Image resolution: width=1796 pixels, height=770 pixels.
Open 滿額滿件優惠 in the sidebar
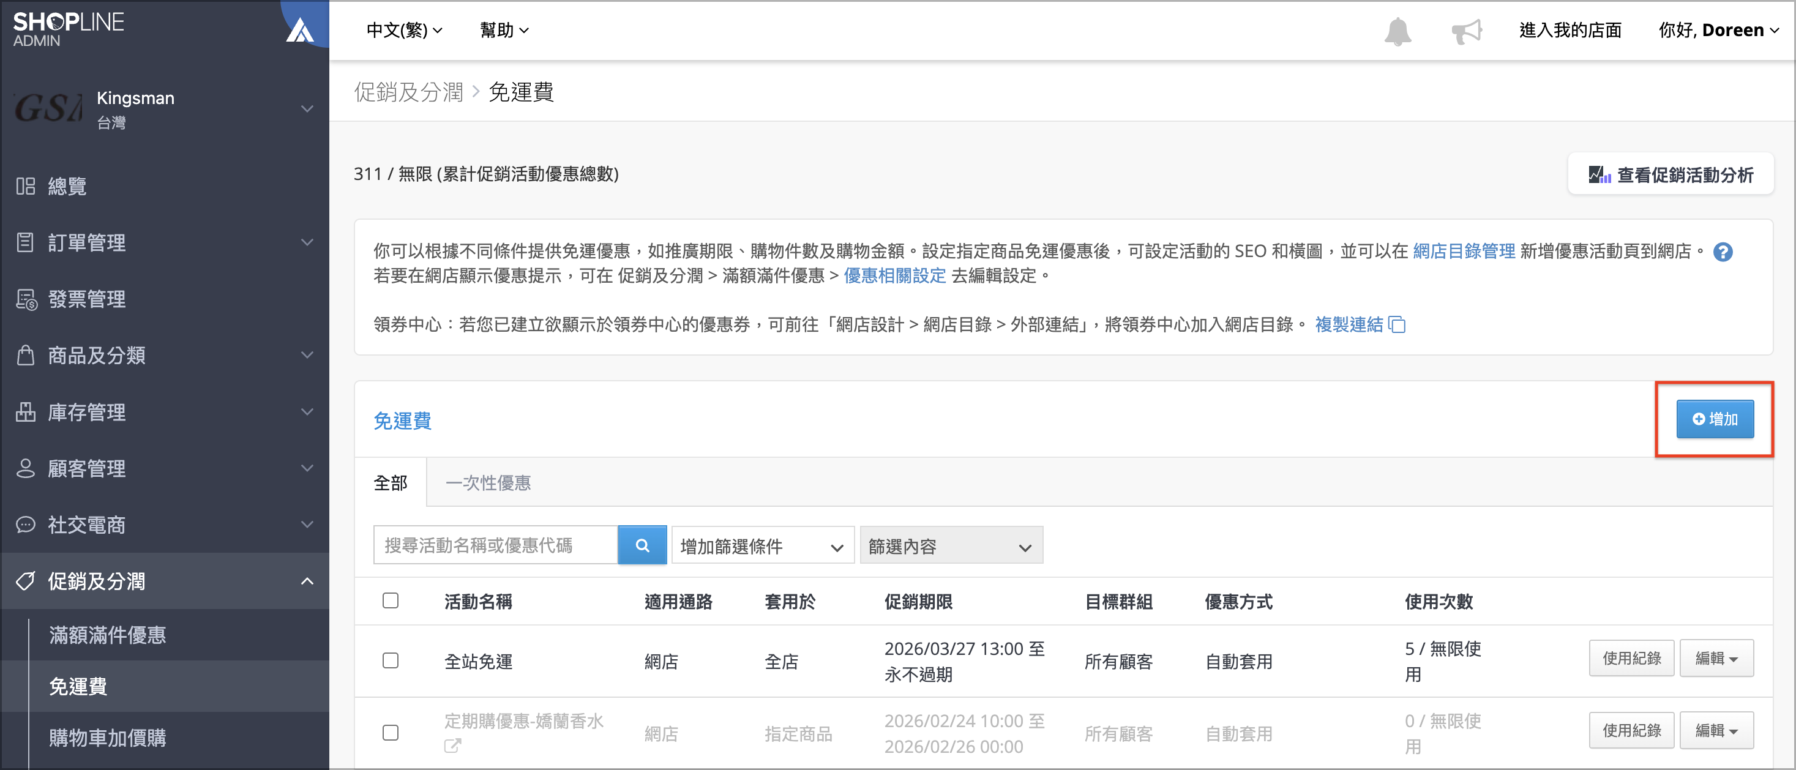pos(108,635)
